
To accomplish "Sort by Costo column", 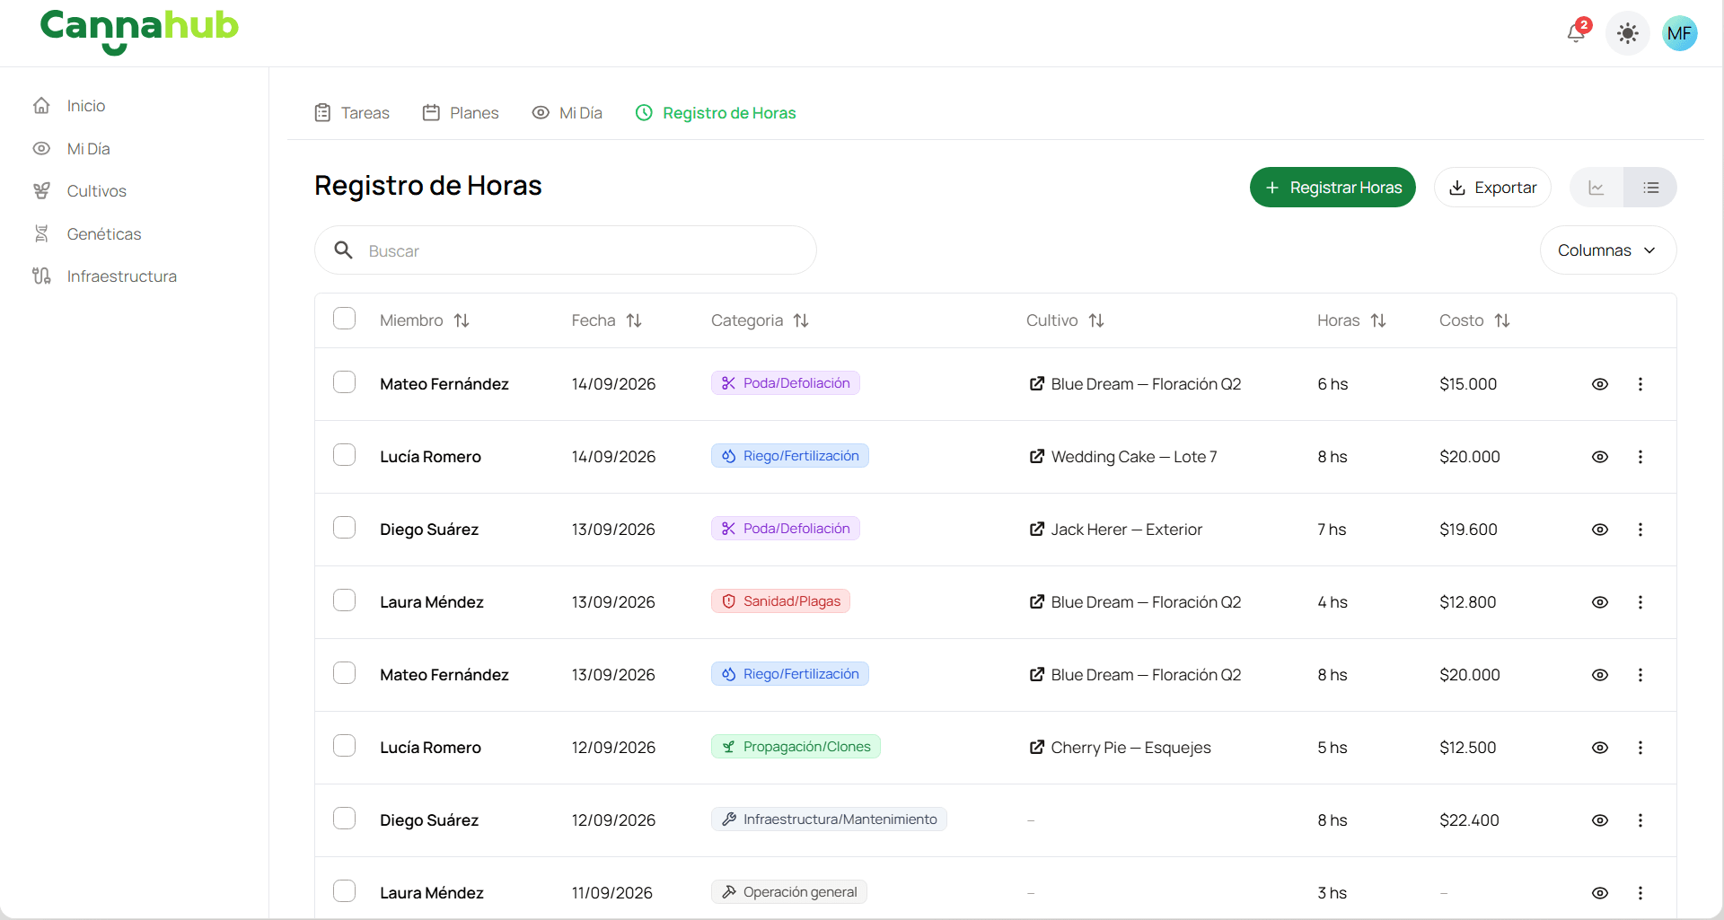I will [1502, 320].
